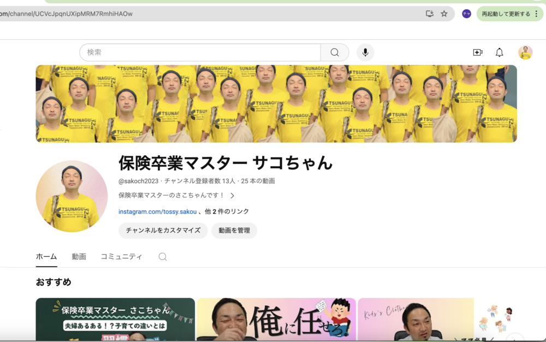
Task: Open the notifications bell
Action: tap(500, 52)
